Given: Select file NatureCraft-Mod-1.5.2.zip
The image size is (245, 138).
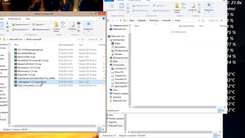Looking at the screenshot, I should pyautogui.click(x=29, y=64).
